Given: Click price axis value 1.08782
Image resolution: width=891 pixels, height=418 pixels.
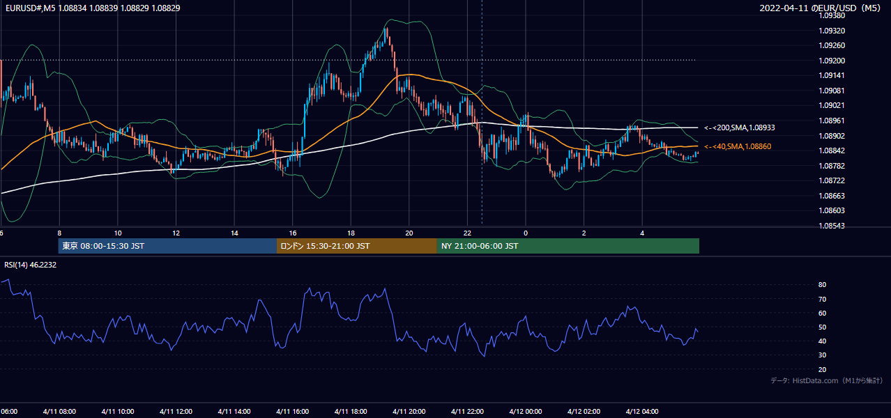Looking at the screenshot, I should (832, 166).
